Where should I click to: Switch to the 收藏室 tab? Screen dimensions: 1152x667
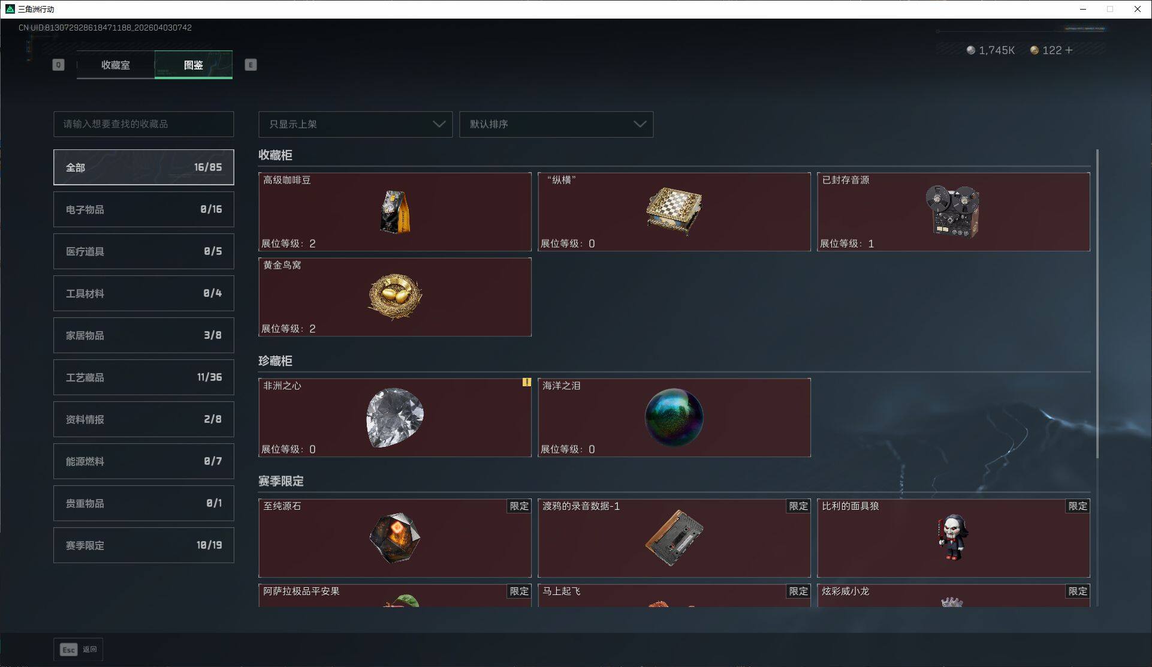[x=116, y=65]
